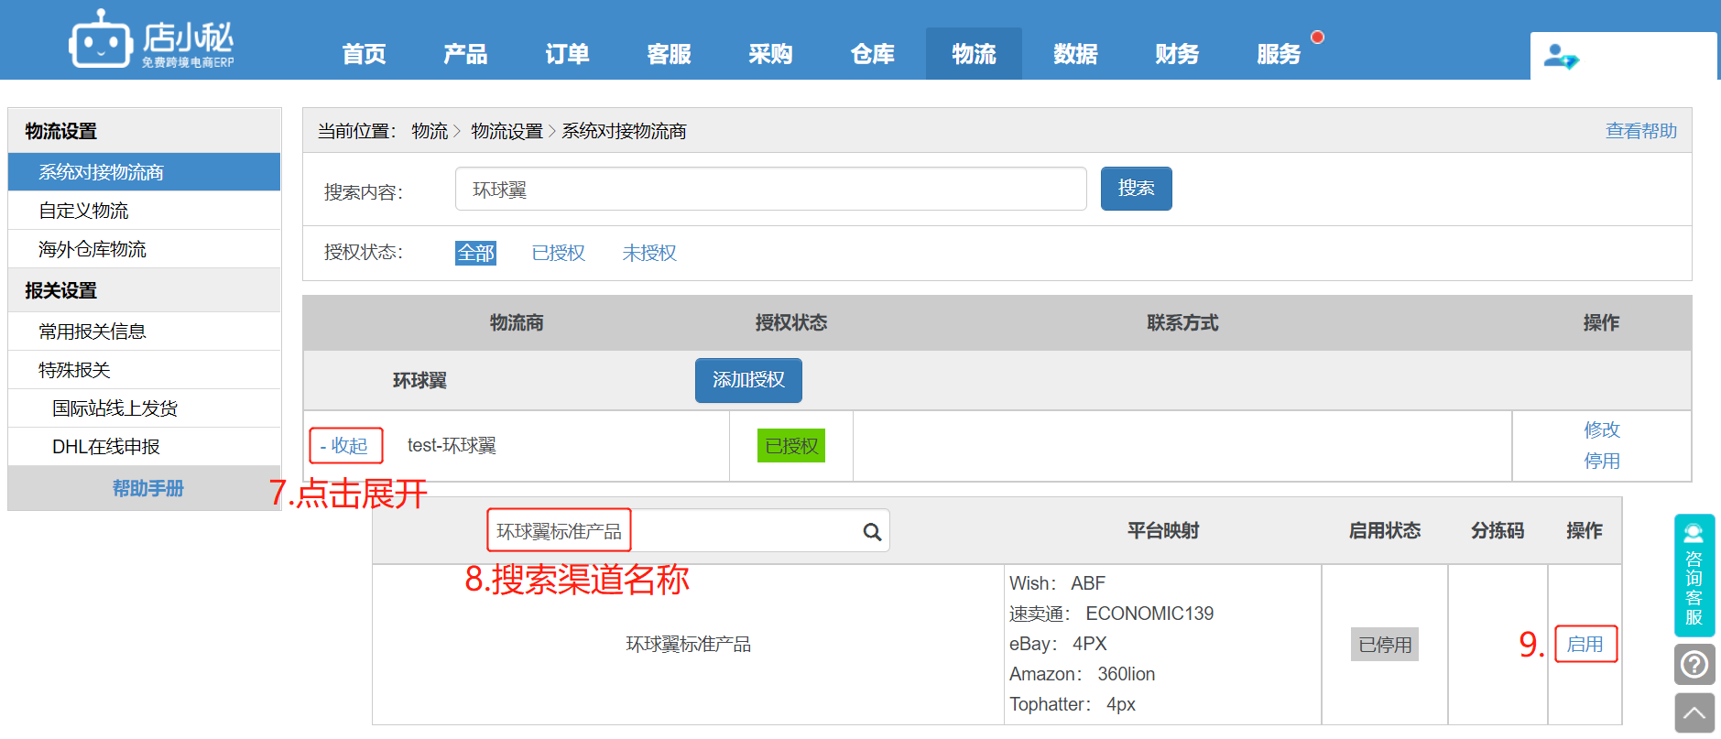The height and width of the screenshot is (739, 1721).
Task: Collapse the test-环球翼 row with 收起
Action: (x=345, y=446)
